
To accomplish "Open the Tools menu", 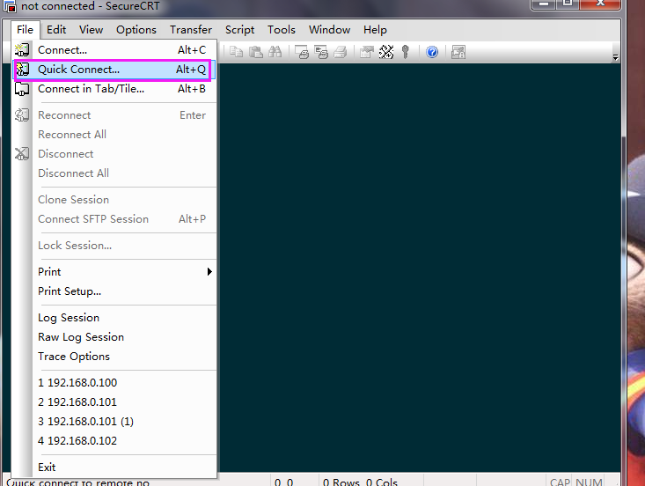I will click(x=282, y=30).
